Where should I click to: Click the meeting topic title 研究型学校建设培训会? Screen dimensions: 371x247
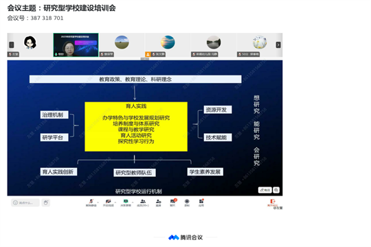pyautogui.click(x=80, y=8)
